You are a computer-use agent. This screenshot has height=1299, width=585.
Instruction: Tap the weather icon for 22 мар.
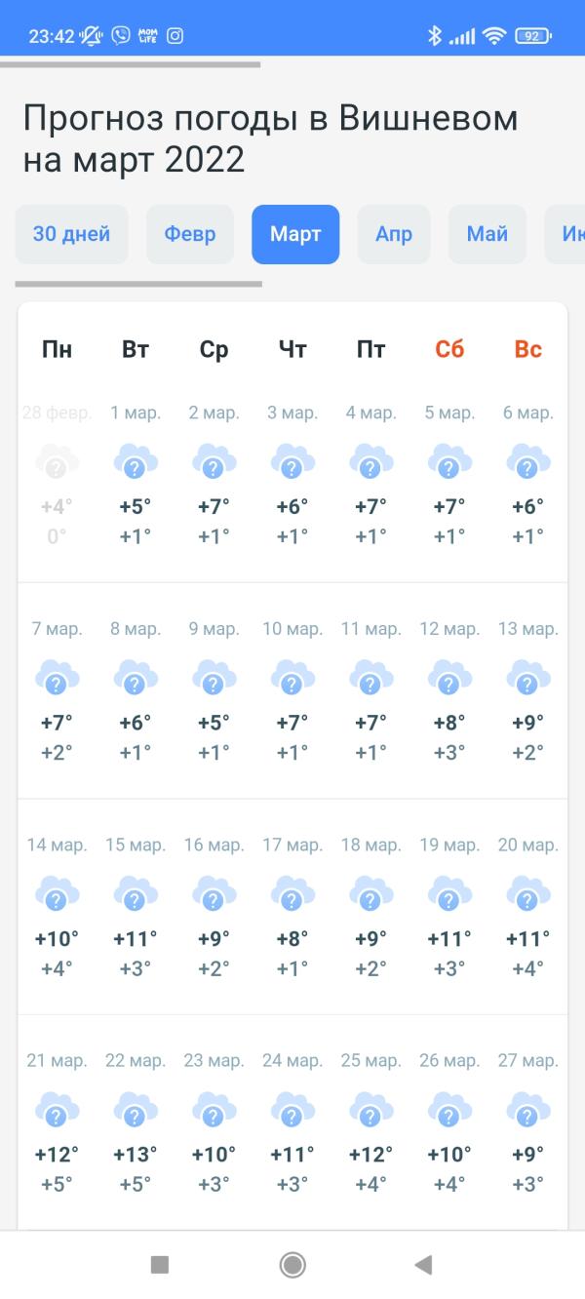tap(136, 1109)
